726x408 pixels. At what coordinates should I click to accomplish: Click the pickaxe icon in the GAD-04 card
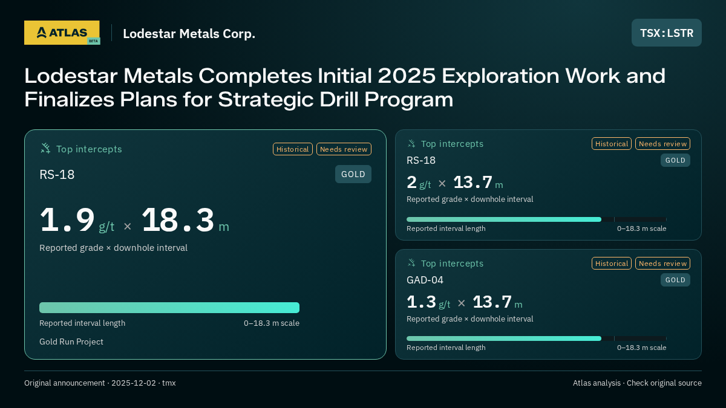tap(411, 264)
